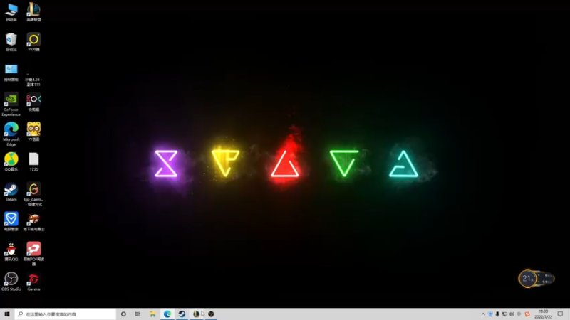Select the YY yellow-ring shortcut icon
Viewport: 570px width, 320px height.
tap(33, 42)
